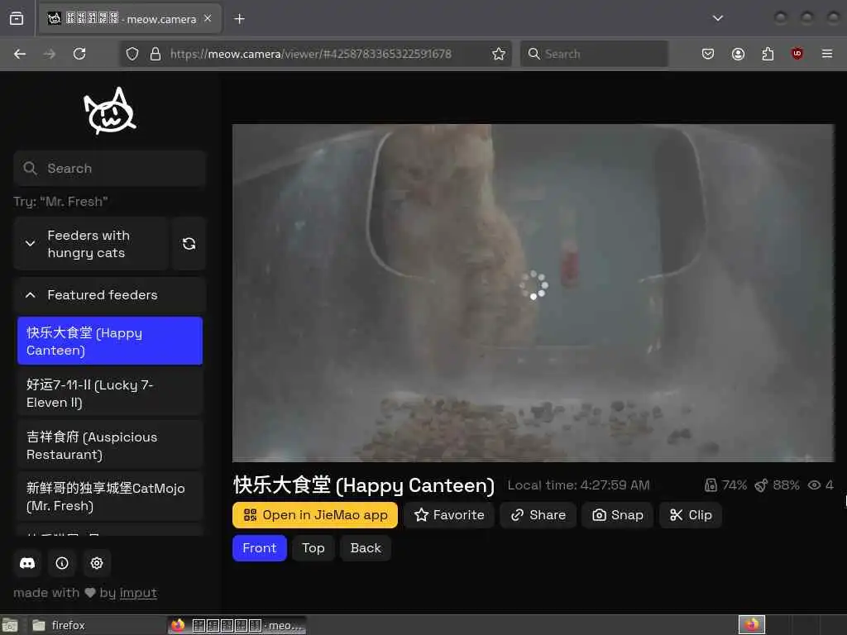The height and width of the screenshot is (635, 847).
Task: Open the uBlock Origin extension icon
Action: 797,54
